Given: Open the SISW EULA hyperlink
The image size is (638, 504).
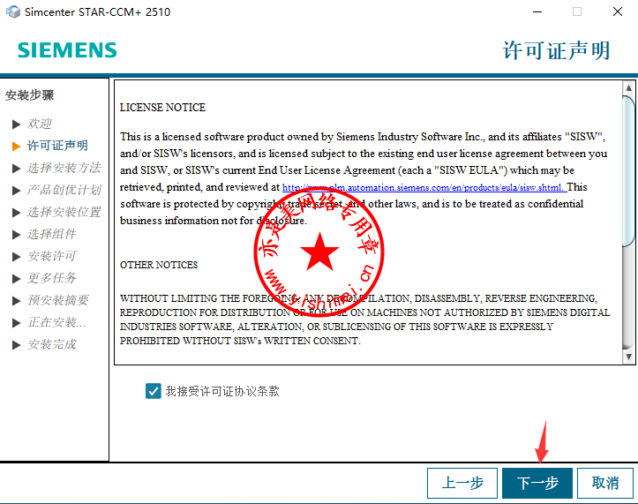Looking at the screenshot, I should click(424, 187).
